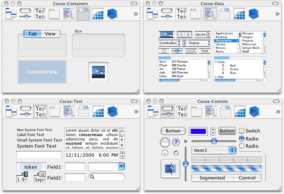Click the large round blank button
The height and width of the screenshot is (194, 284).
click(x=165, y=142)
